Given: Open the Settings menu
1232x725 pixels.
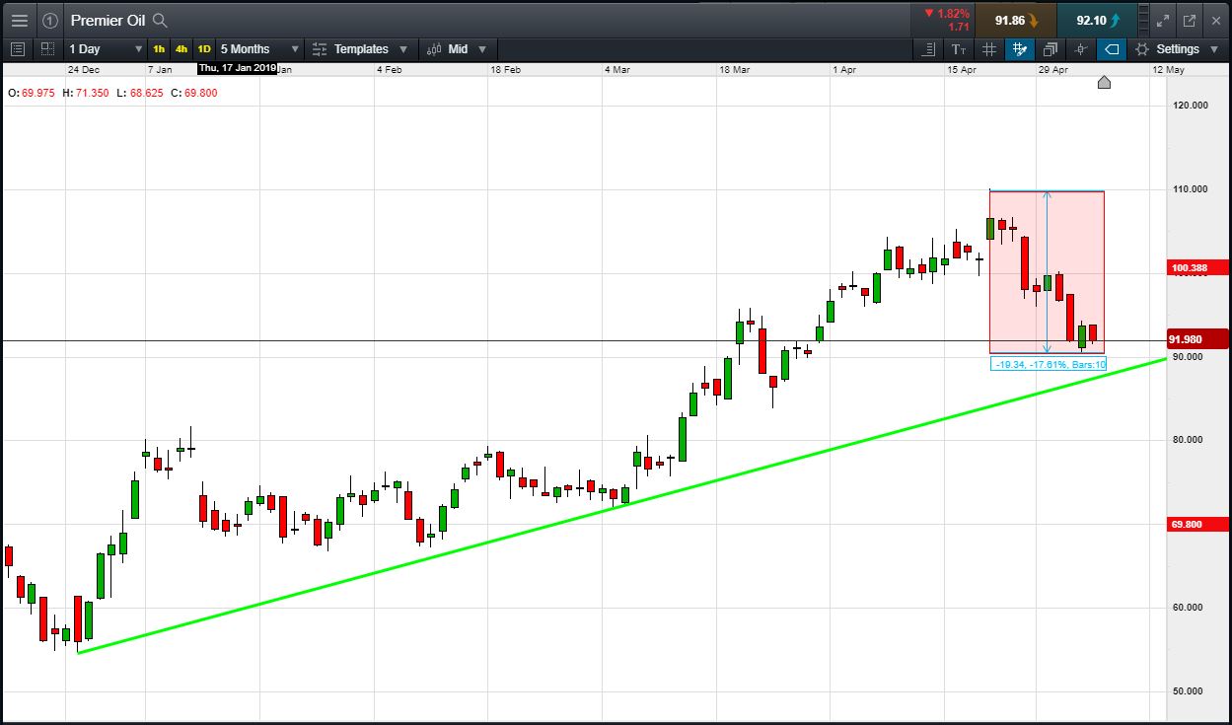Looking at the screenshot, I should [1177, 49].
